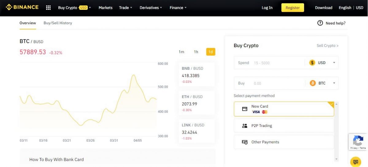Select the New Card payment method
This screenshot has height=167, width=368.
284,109
